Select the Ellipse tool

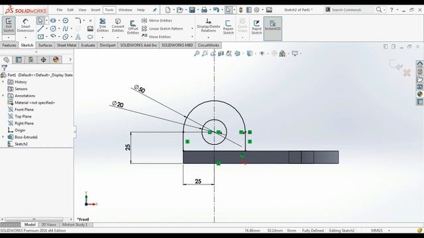pos(66,37)
